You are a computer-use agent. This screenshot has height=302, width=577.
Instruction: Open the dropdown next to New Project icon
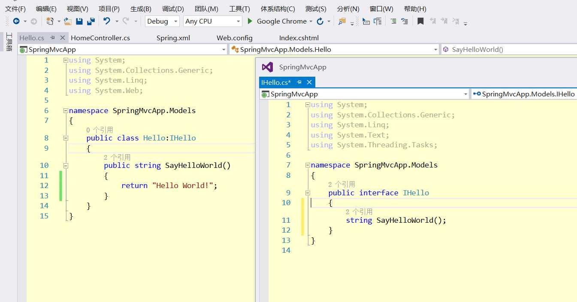[x=59, y=21]
